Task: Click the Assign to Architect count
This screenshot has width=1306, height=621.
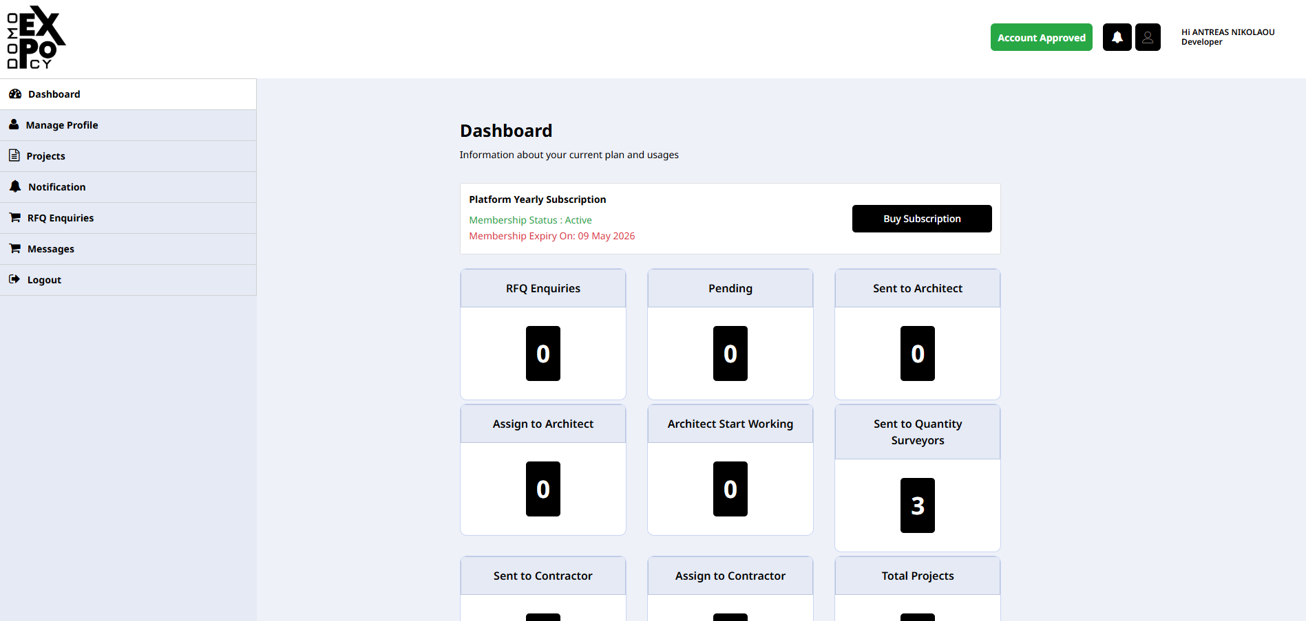Action: pos(543,489)
